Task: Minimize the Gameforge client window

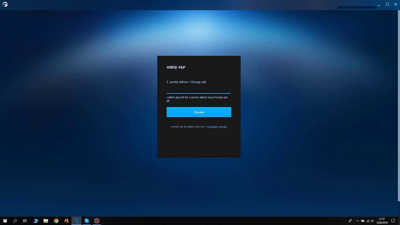Action: (x=379, y=4)
